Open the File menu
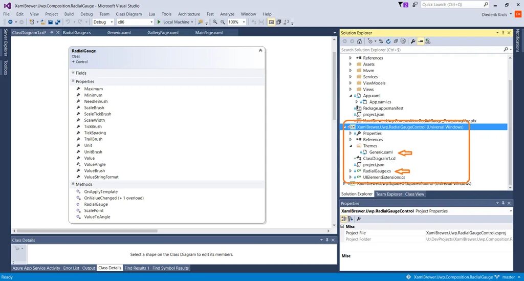 pos(6,14)
